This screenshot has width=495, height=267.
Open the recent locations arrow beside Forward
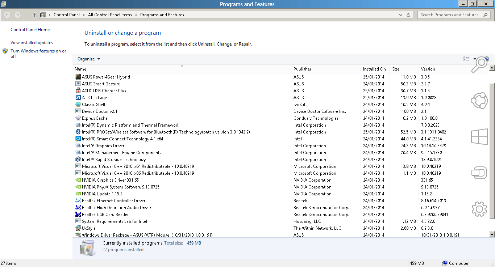coord(26,15)
